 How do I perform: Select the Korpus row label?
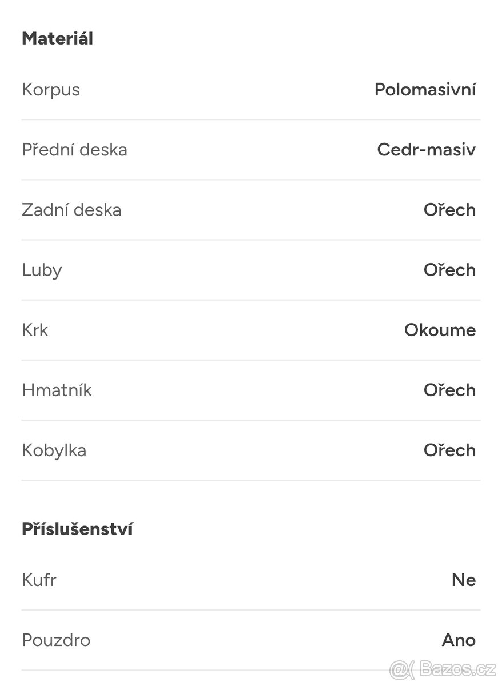point(51,90)
